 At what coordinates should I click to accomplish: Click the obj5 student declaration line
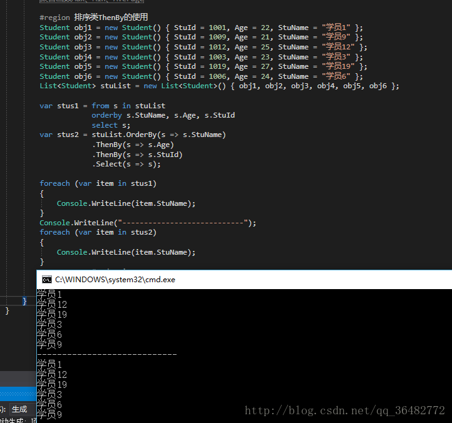[x=203, y=66]
